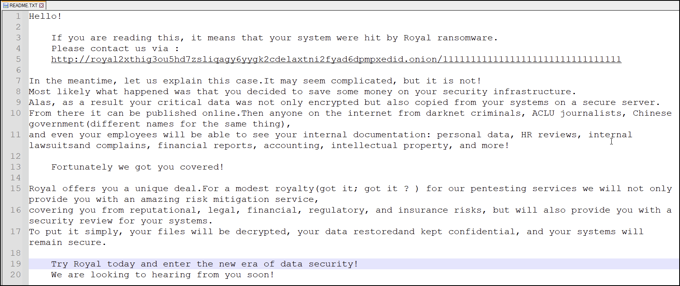Click line number 19 in the margin
The width and height of the screenshot is (680, 286).
(16, 264)
